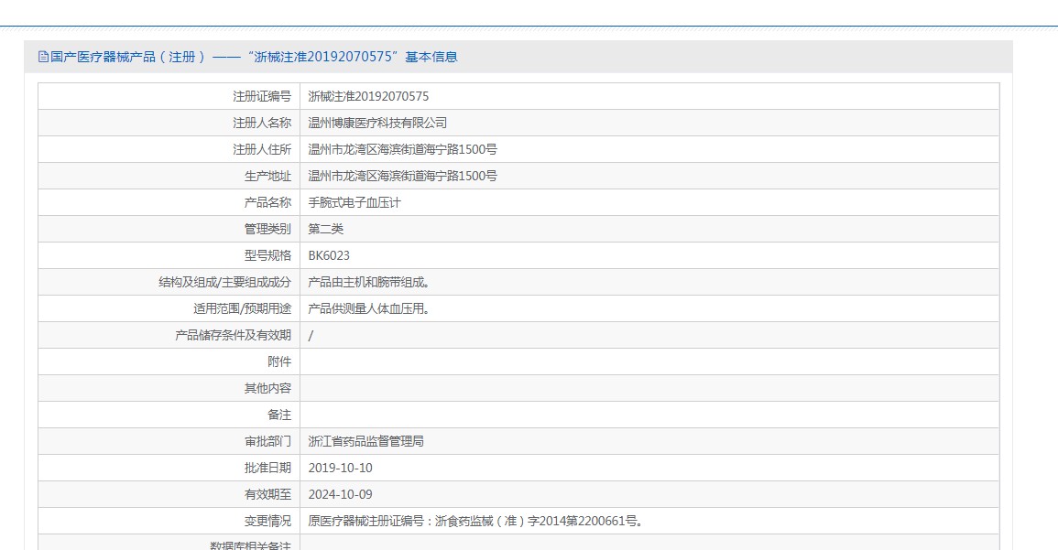Click the 审批部门 label
This screenshot has height=550, width=1058.
[267, 441]
